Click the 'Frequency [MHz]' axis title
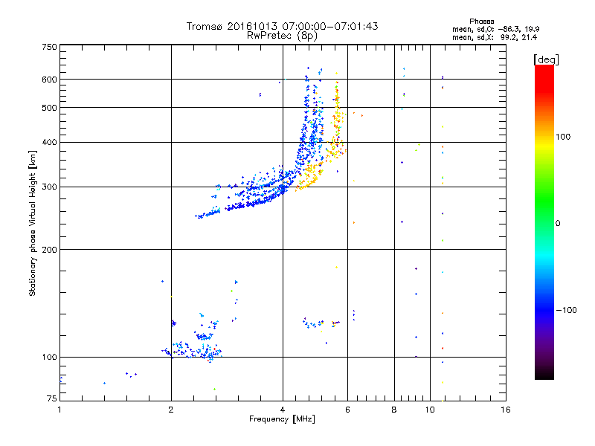The width and height of the screenshot is (595, 446). 282,419
